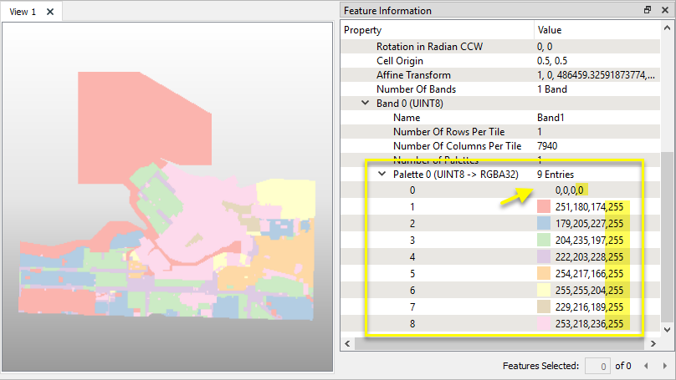
Task: Click the left arrow of horizontal scrollbar
Action: [347, 343]
